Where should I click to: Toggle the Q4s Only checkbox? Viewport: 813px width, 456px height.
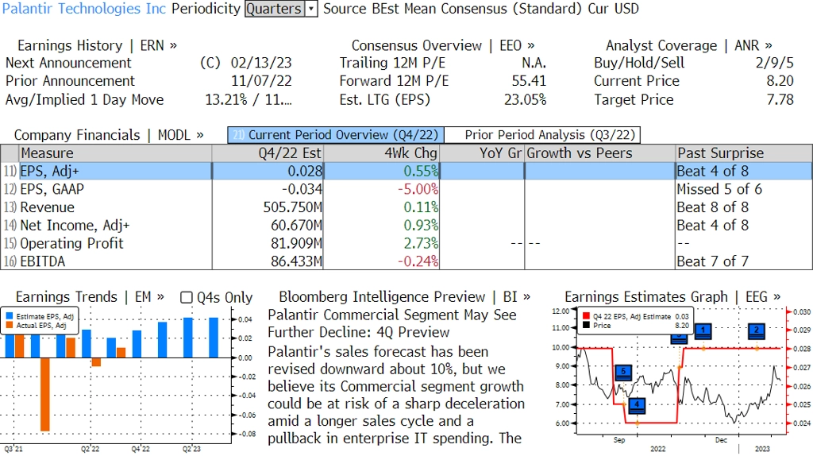pos(186,297)
